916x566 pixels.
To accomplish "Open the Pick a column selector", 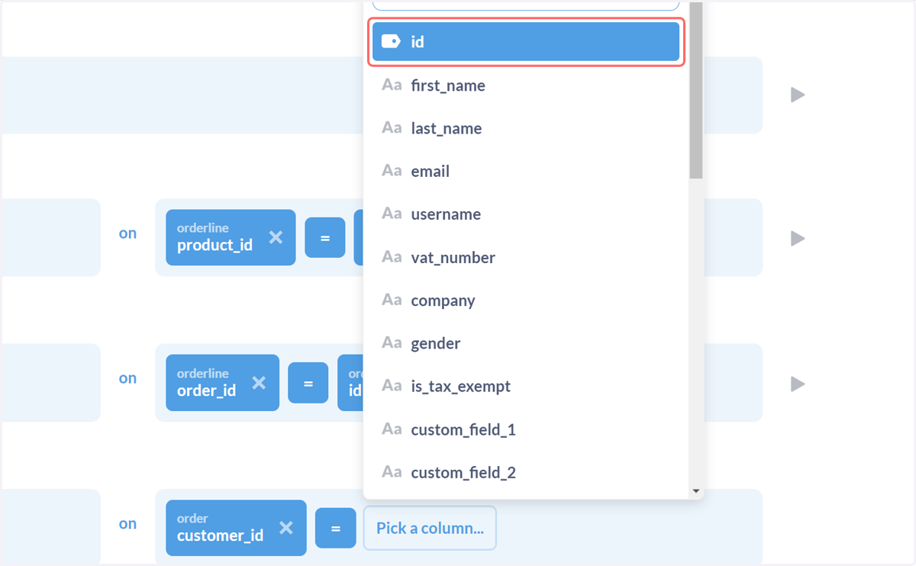I will pos(430,528).
